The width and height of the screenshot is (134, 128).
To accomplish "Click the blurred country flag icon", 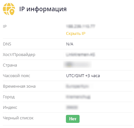I will coord(69,65).
